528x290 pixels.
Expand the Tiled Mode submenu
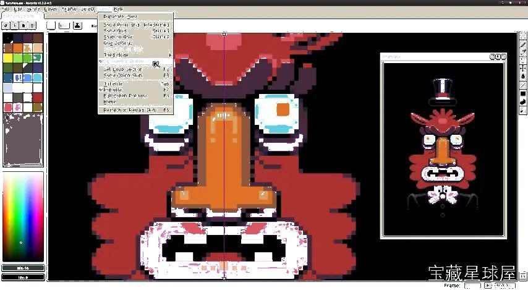click(135, 55)
